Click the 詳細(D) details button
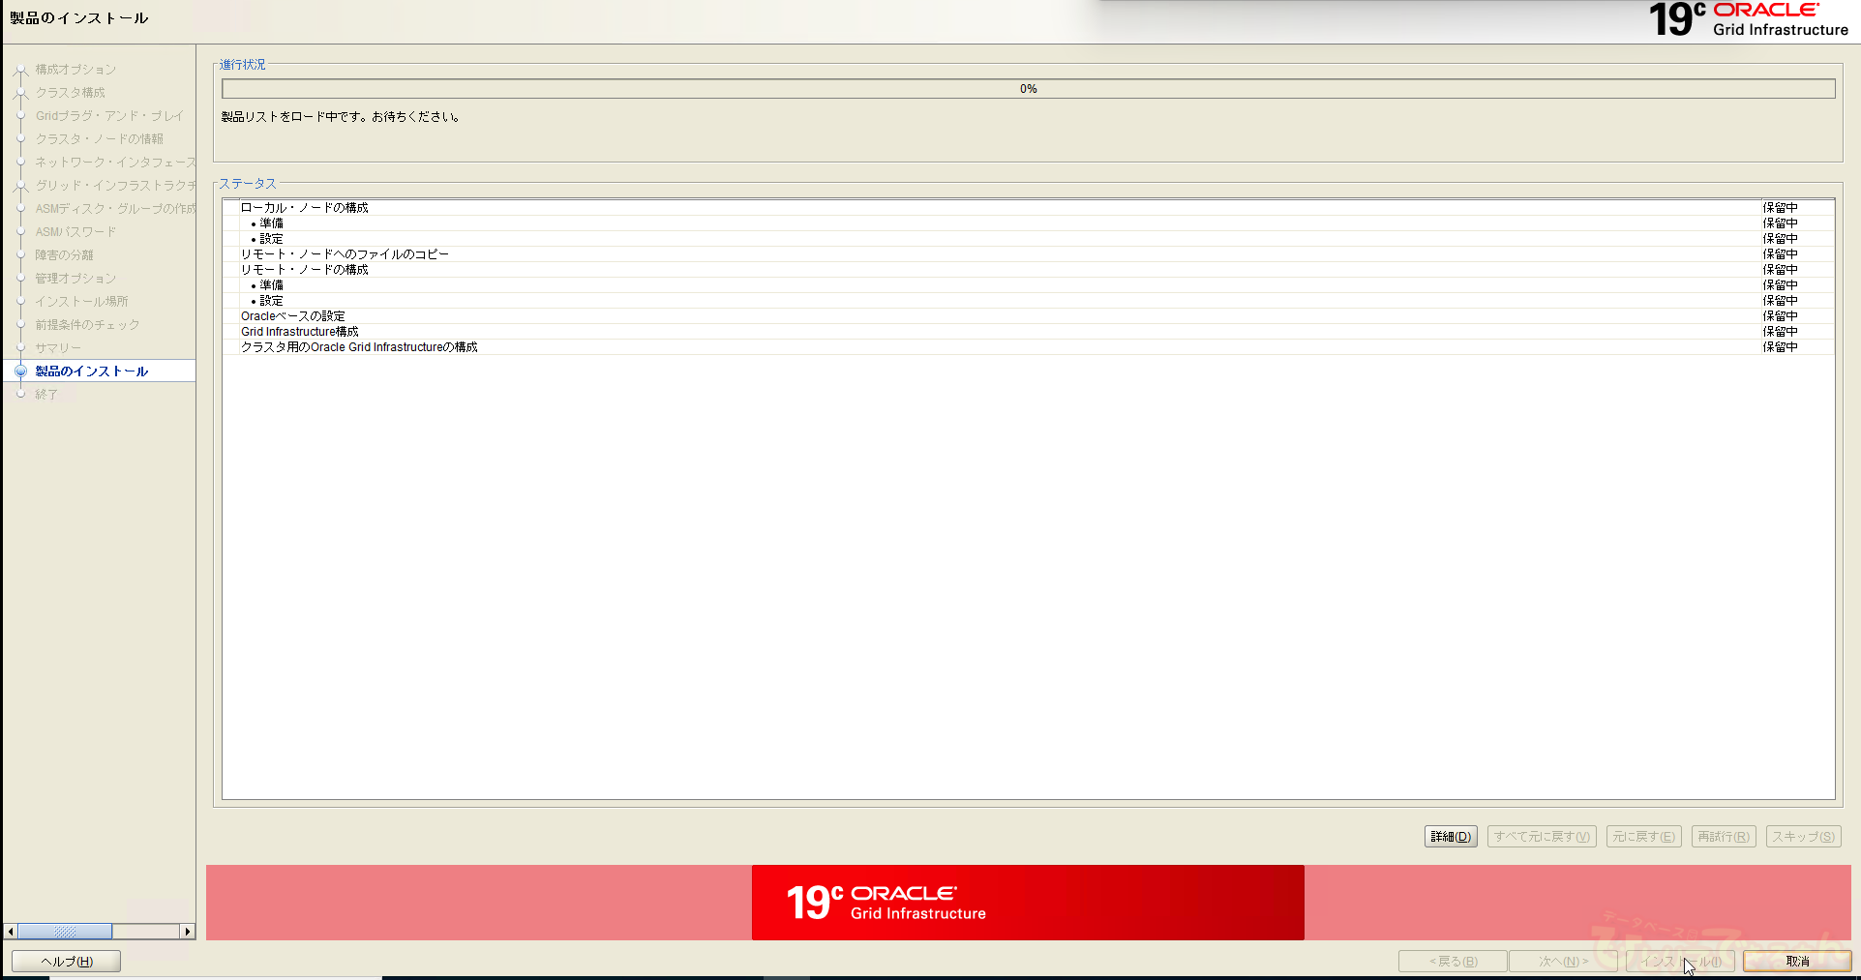The width and height of the screenshot is (1861, 980). tap(1450, 837)
